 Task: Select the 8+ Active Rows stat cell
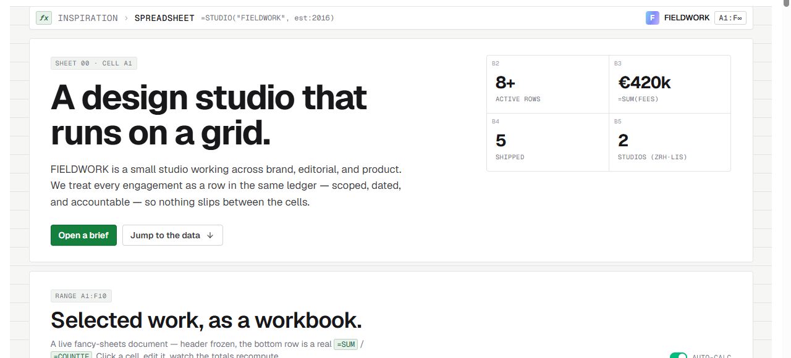(x=548, y=84)
